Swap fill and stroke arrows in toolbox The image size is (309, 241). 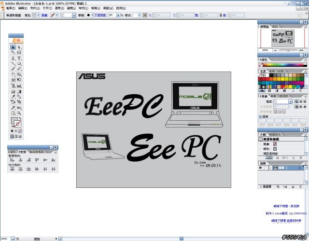coord(20,118)
